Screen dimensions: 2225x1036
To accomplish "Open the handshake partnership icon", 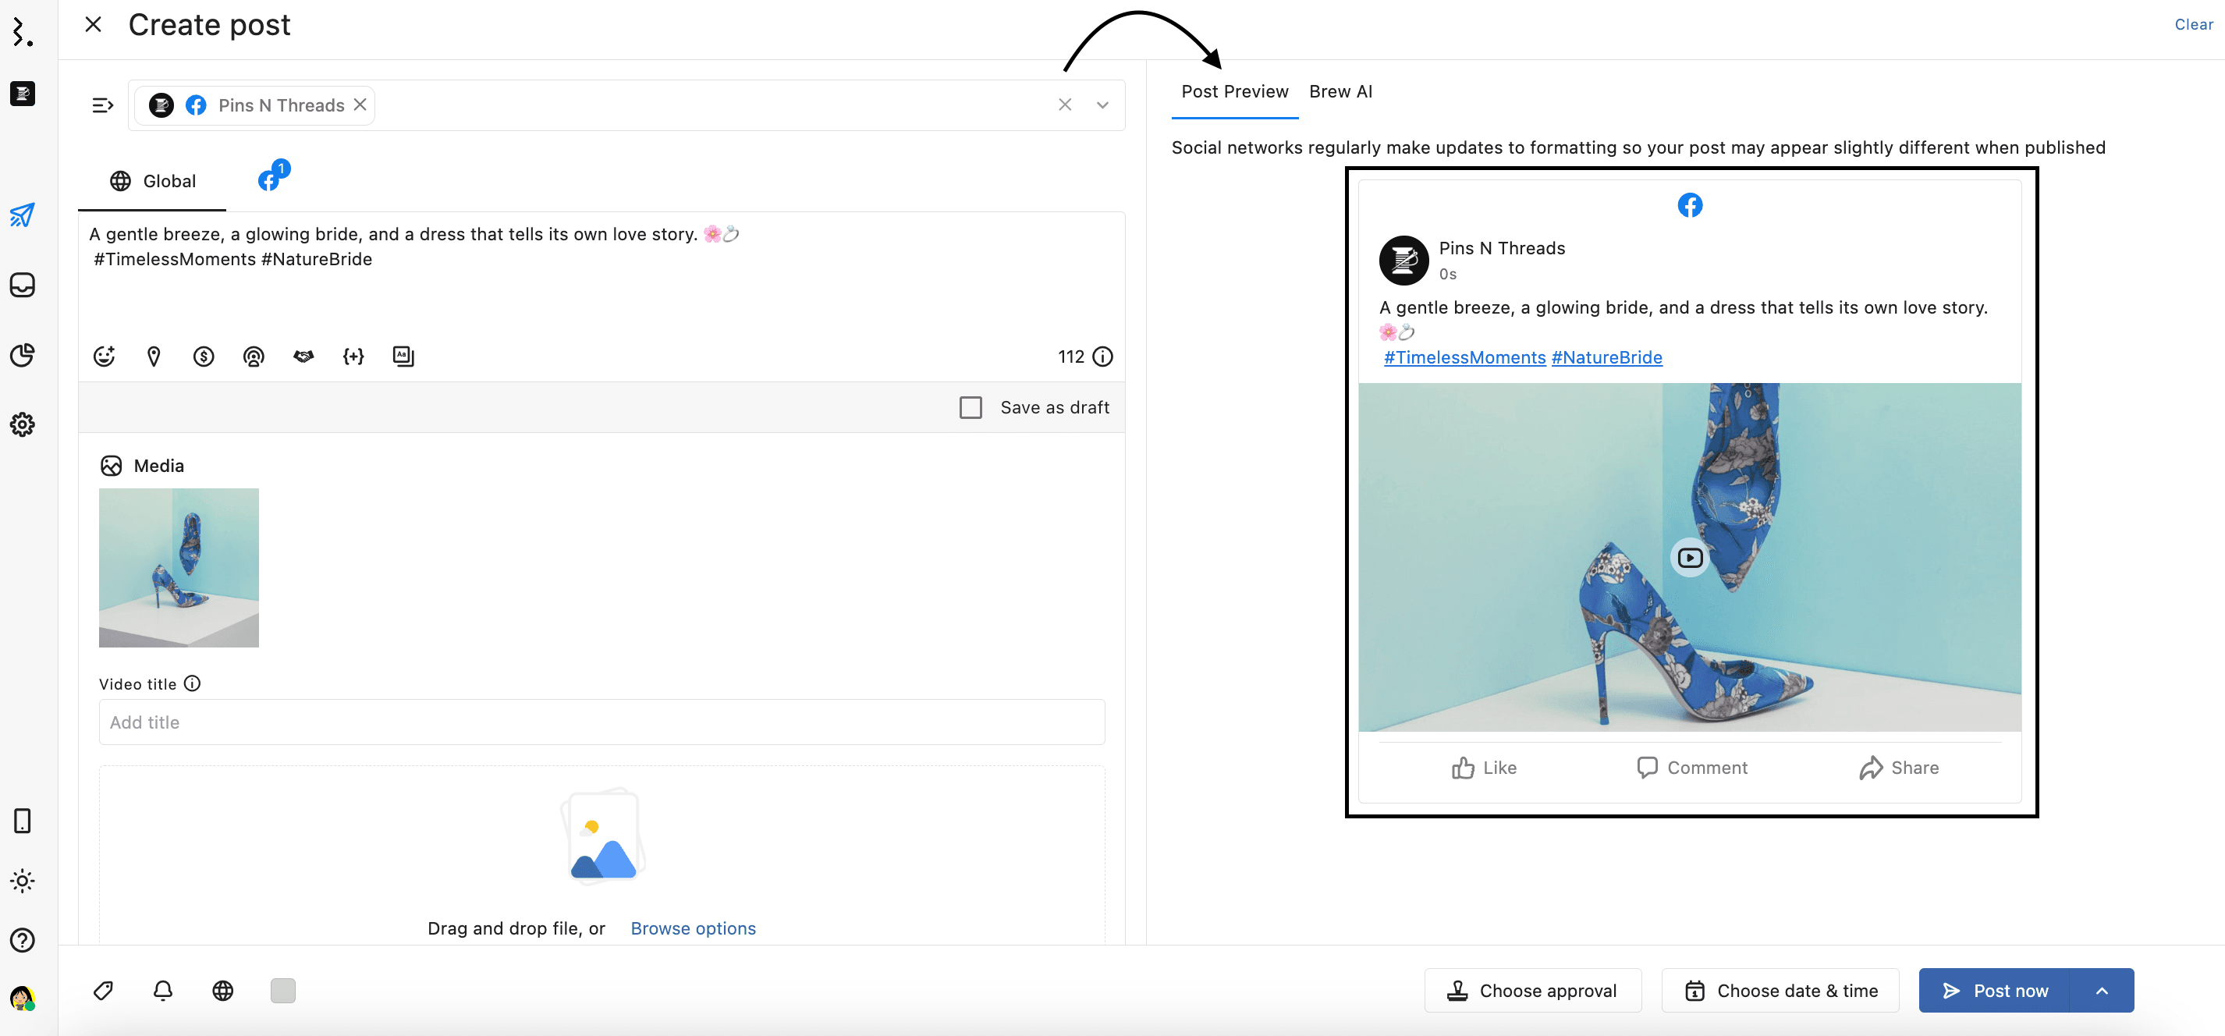I will [x=303, y=356].
